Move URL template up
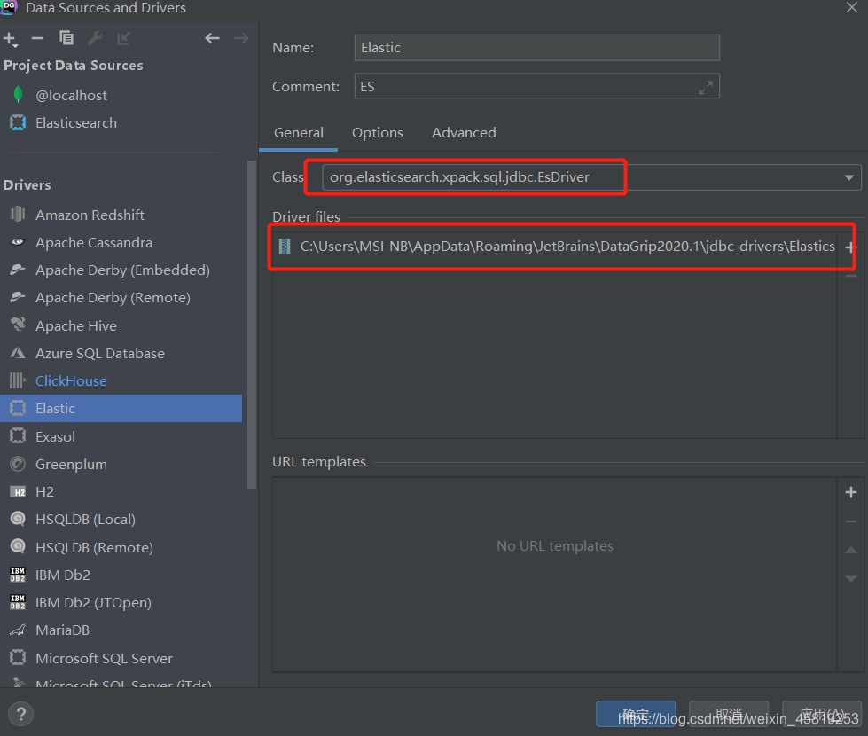Viewport: 868px width, 736px height. click(851, 550)
